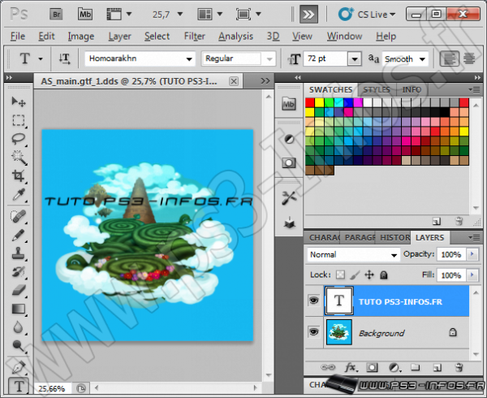Image resolution: width=487 pixels, height=398 pixels.
Task: Select the History Brush tool
Action: click(x=19, y=272)
